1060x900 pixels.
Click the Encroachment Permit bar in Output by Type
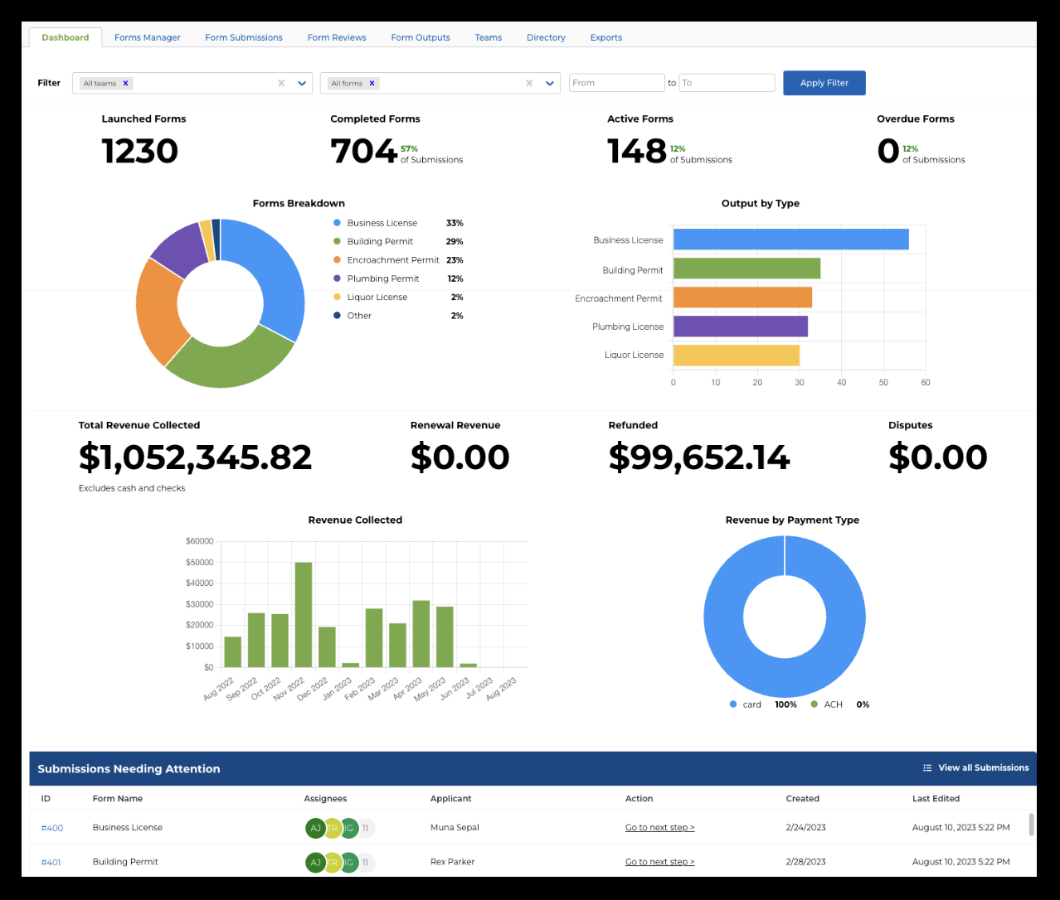(742, 298)
